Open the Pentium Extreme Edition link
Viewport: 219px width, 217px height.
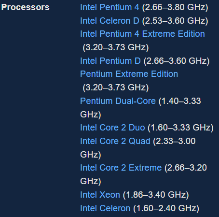(x=129, y=74)
